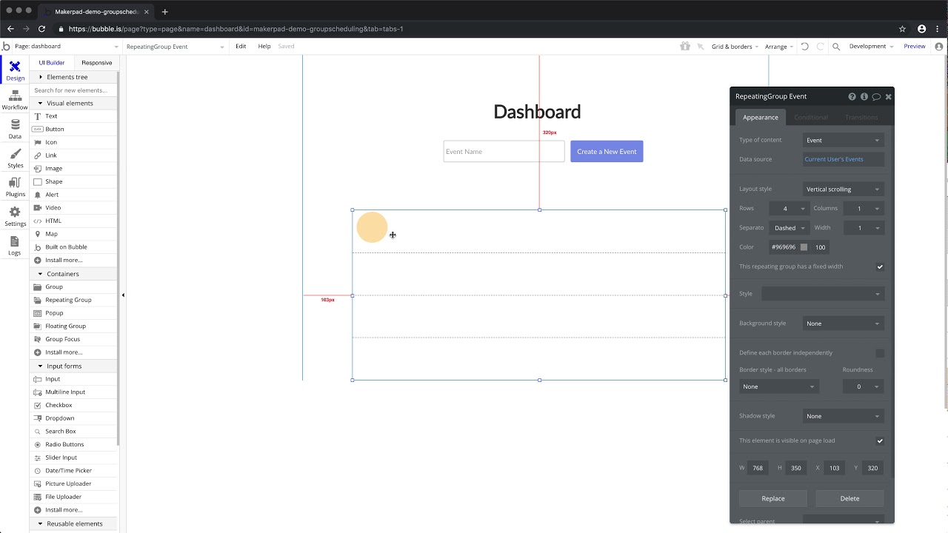
Task: Open the Style dropdown
Action: click(x=822, y=294)
